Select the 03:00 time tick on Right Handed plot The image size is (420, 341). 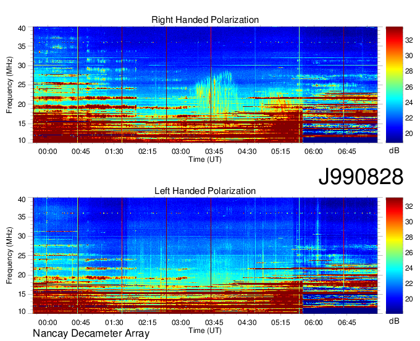[x=181, y=151]
